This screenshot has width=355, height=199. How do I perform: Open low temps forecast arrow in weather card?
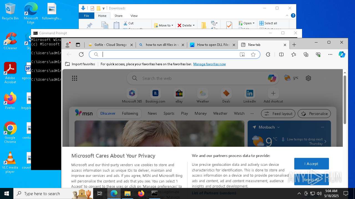pyautogui.click(x=325, y=142)
